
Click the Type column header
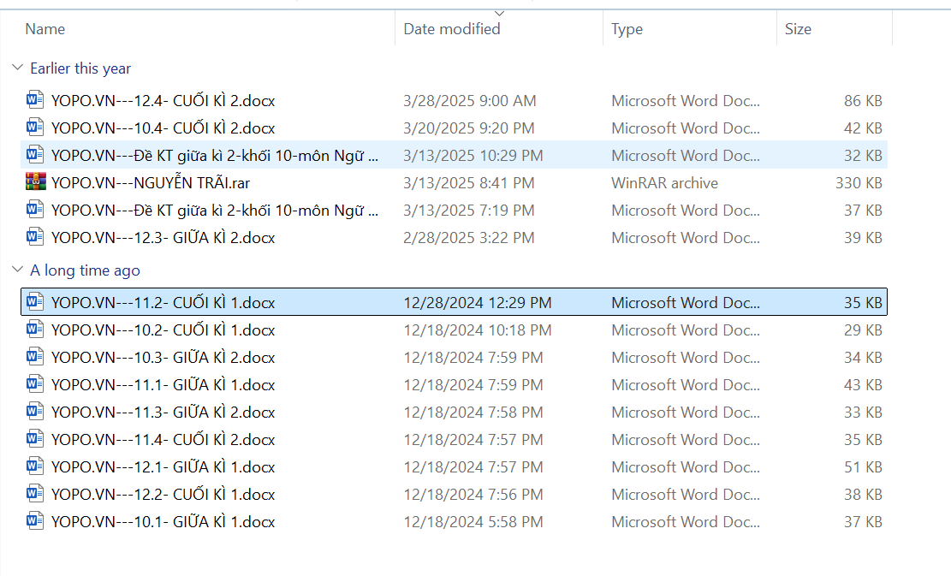627,29
